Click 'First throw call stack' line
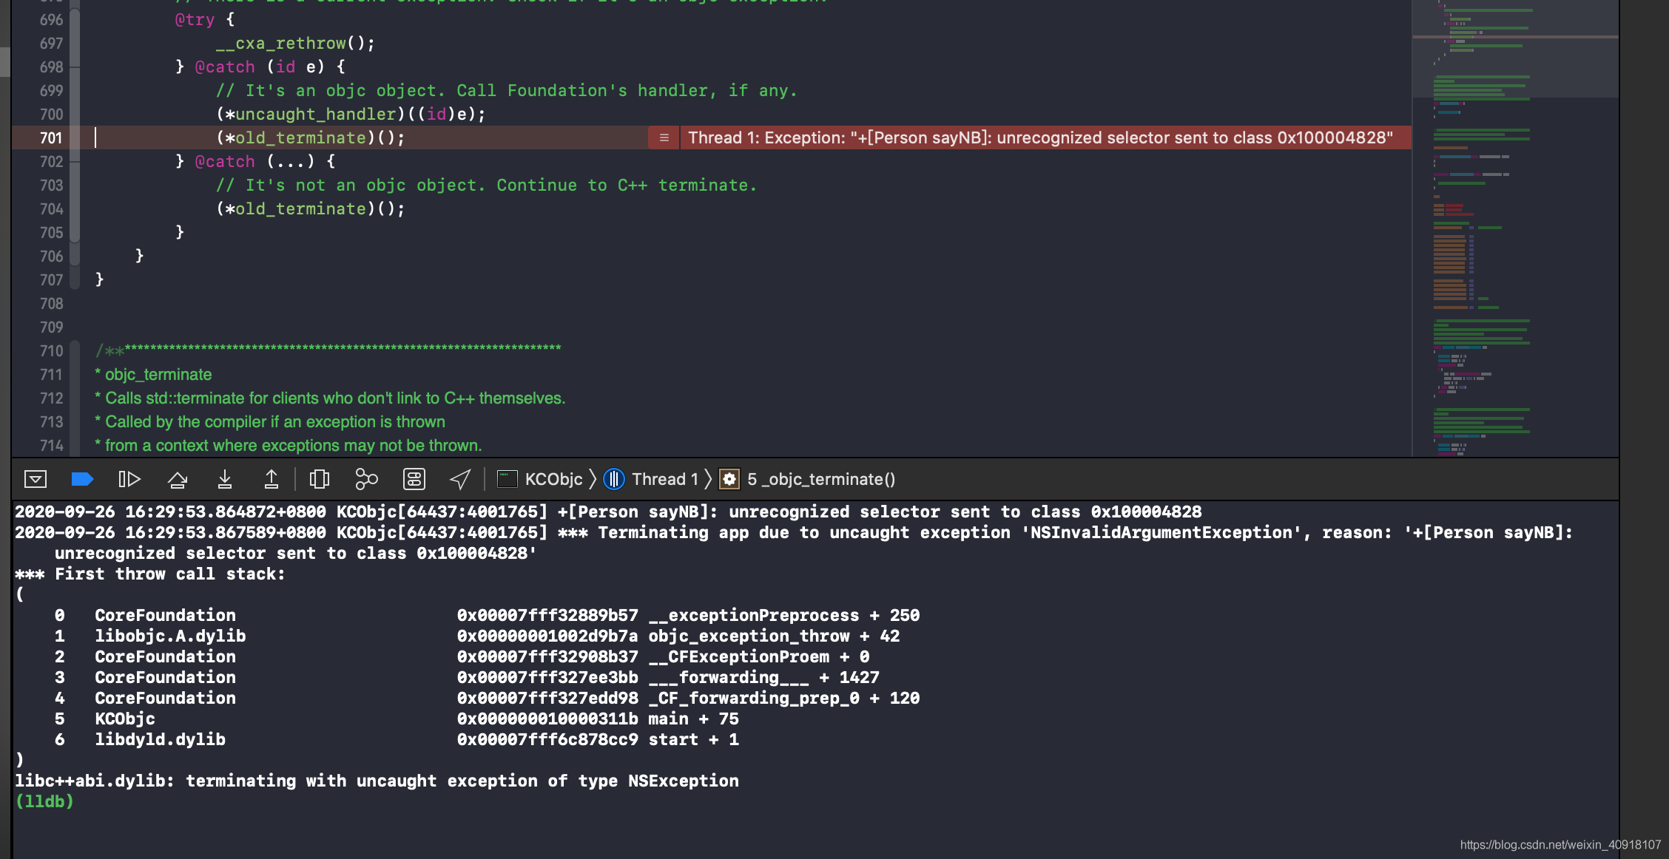Image resolution: width=1669 pixels, height=859 pixels. (x=150, y=574)
